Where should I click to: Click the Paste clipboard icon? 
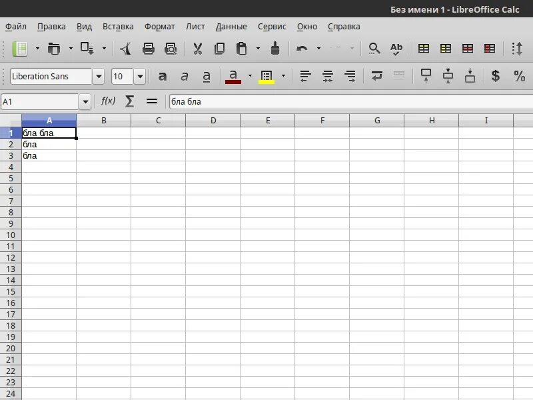pos(241,49)
